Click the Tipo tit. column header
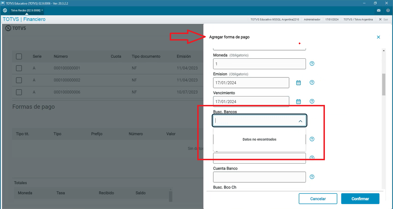The width and height of the screenshot is (393, 209). 23,134
